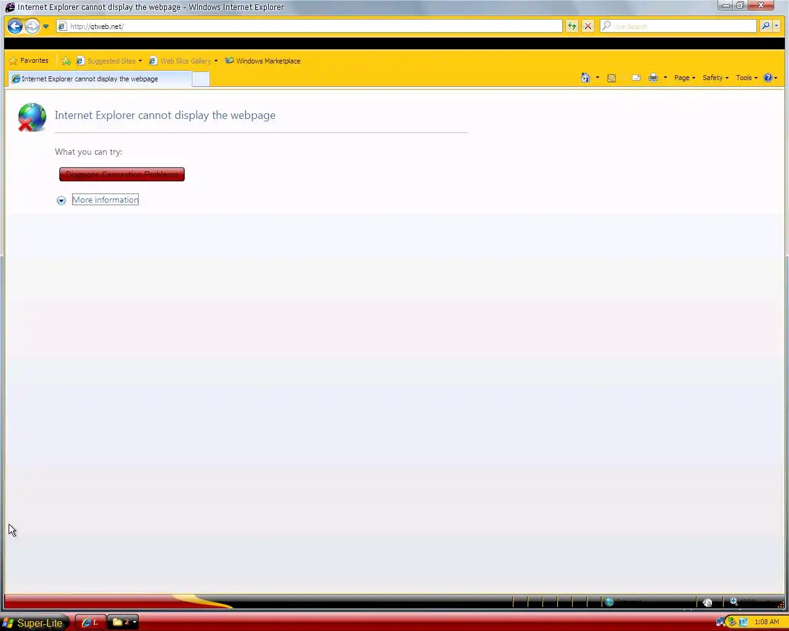The height and width of the screenshot is (631, 789).
Task: Click the Read Mail envelope icon
Action: 636,78
